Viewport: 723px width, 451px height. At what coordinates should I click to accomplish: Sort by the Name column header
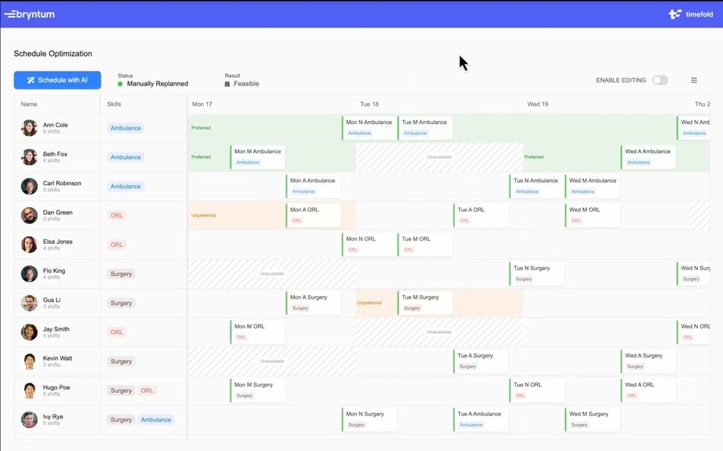click(29, 104)
